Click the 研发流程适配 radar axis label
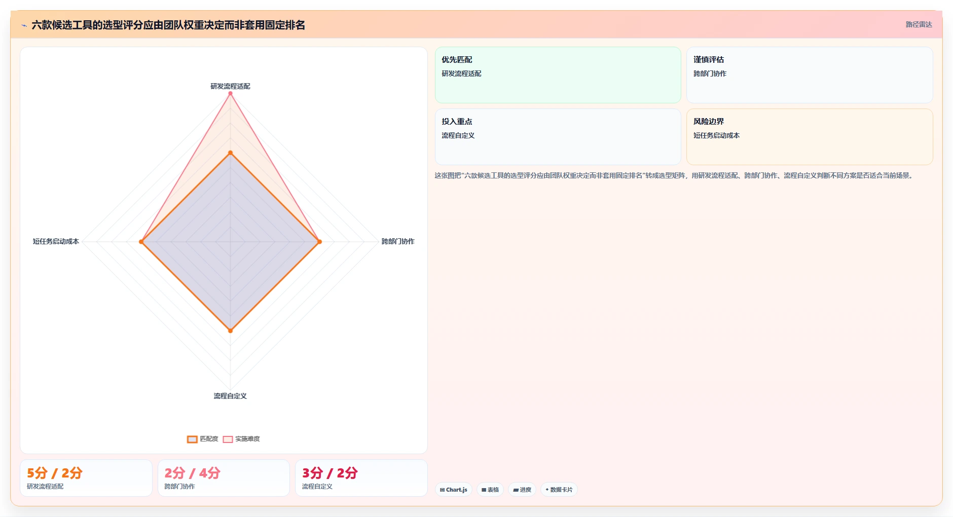 pos(230,86)
